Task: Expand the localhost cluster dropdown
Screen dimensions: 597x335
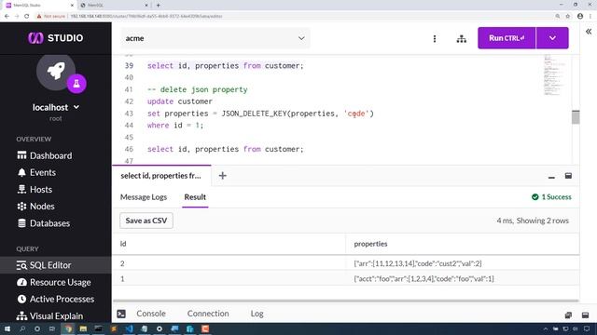Action: coord(56,108)
